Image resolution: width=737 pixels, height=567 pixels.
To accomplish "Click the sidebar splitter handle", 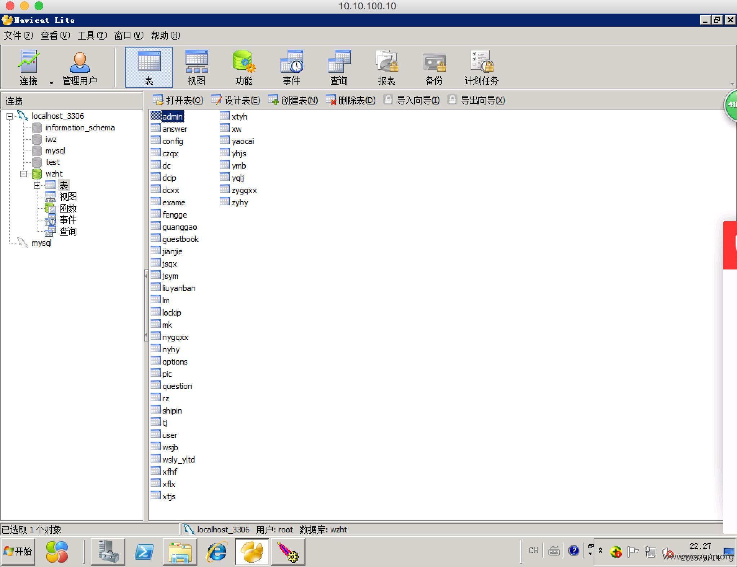I will tap(146, 306).
